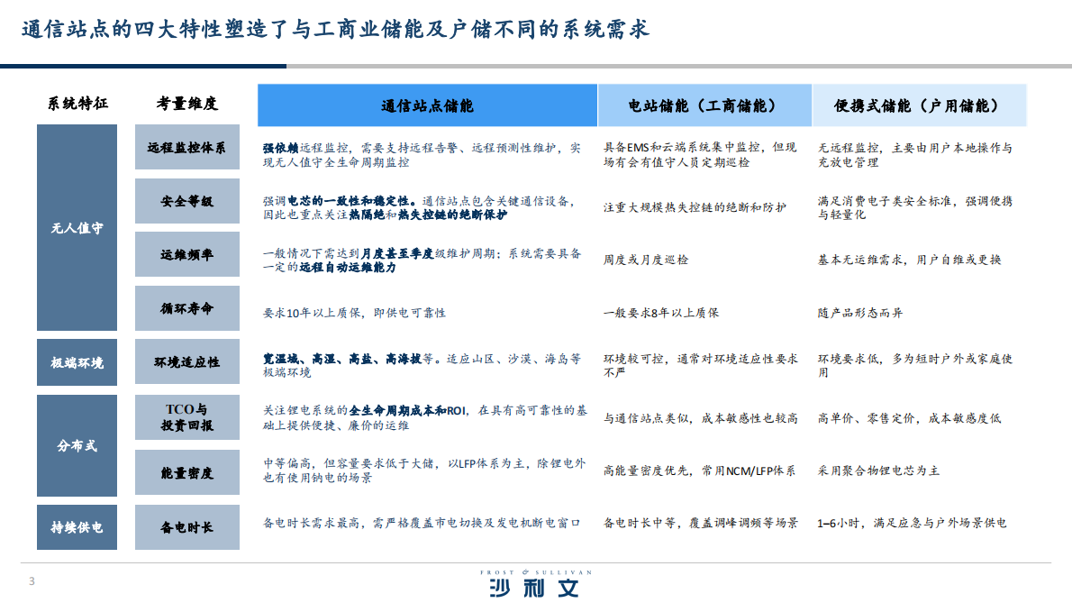The height and width of the screenshot is (603, 1072).
Task: Click the 电站储能（工商储能）header cell
Action: 704,105
